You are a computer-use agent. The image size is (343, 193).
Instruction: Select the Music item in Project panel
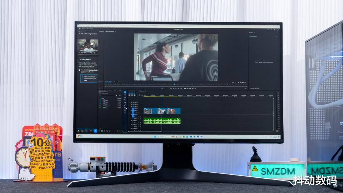(106, 108)
